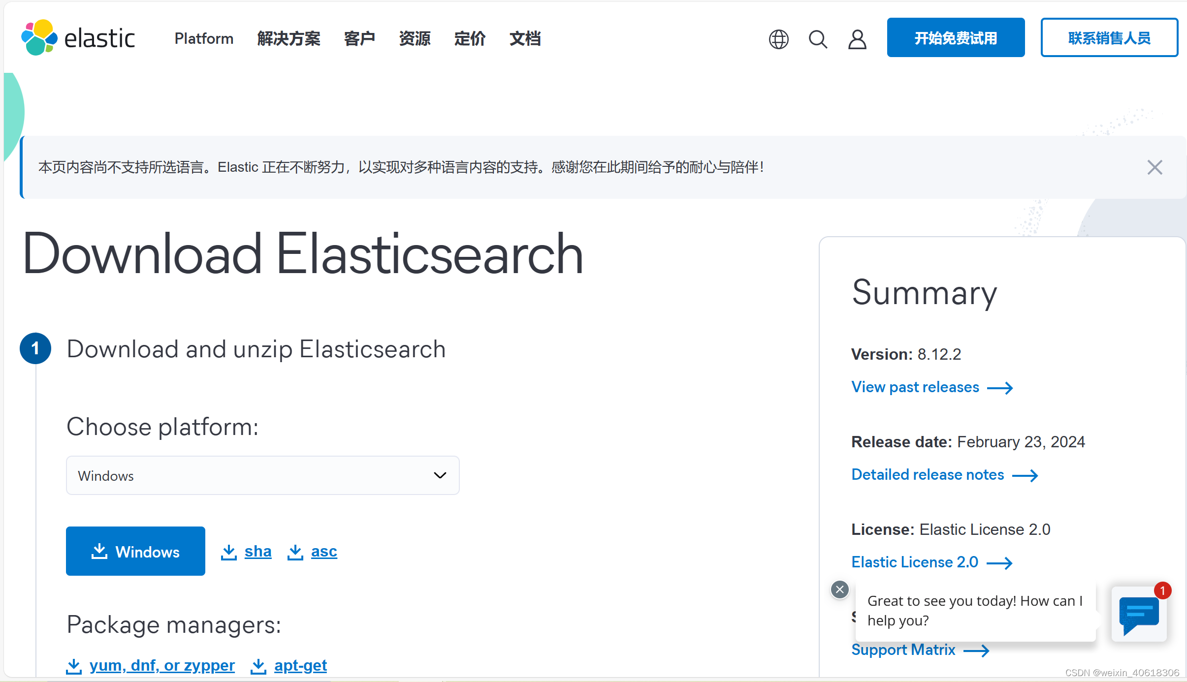The height and width of the screenshot is (682, 1187).
Task: Click the search magnifier icon
Action: 818,39
